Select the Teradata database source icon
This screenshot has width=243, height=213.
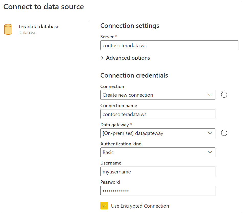[8, 29]
